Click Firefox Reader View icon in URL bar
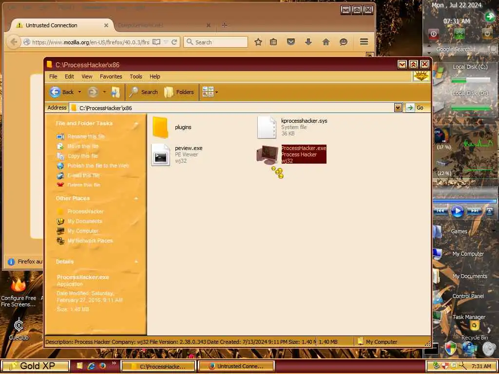This screenshot has height=374, width=499. pos(156,42)
